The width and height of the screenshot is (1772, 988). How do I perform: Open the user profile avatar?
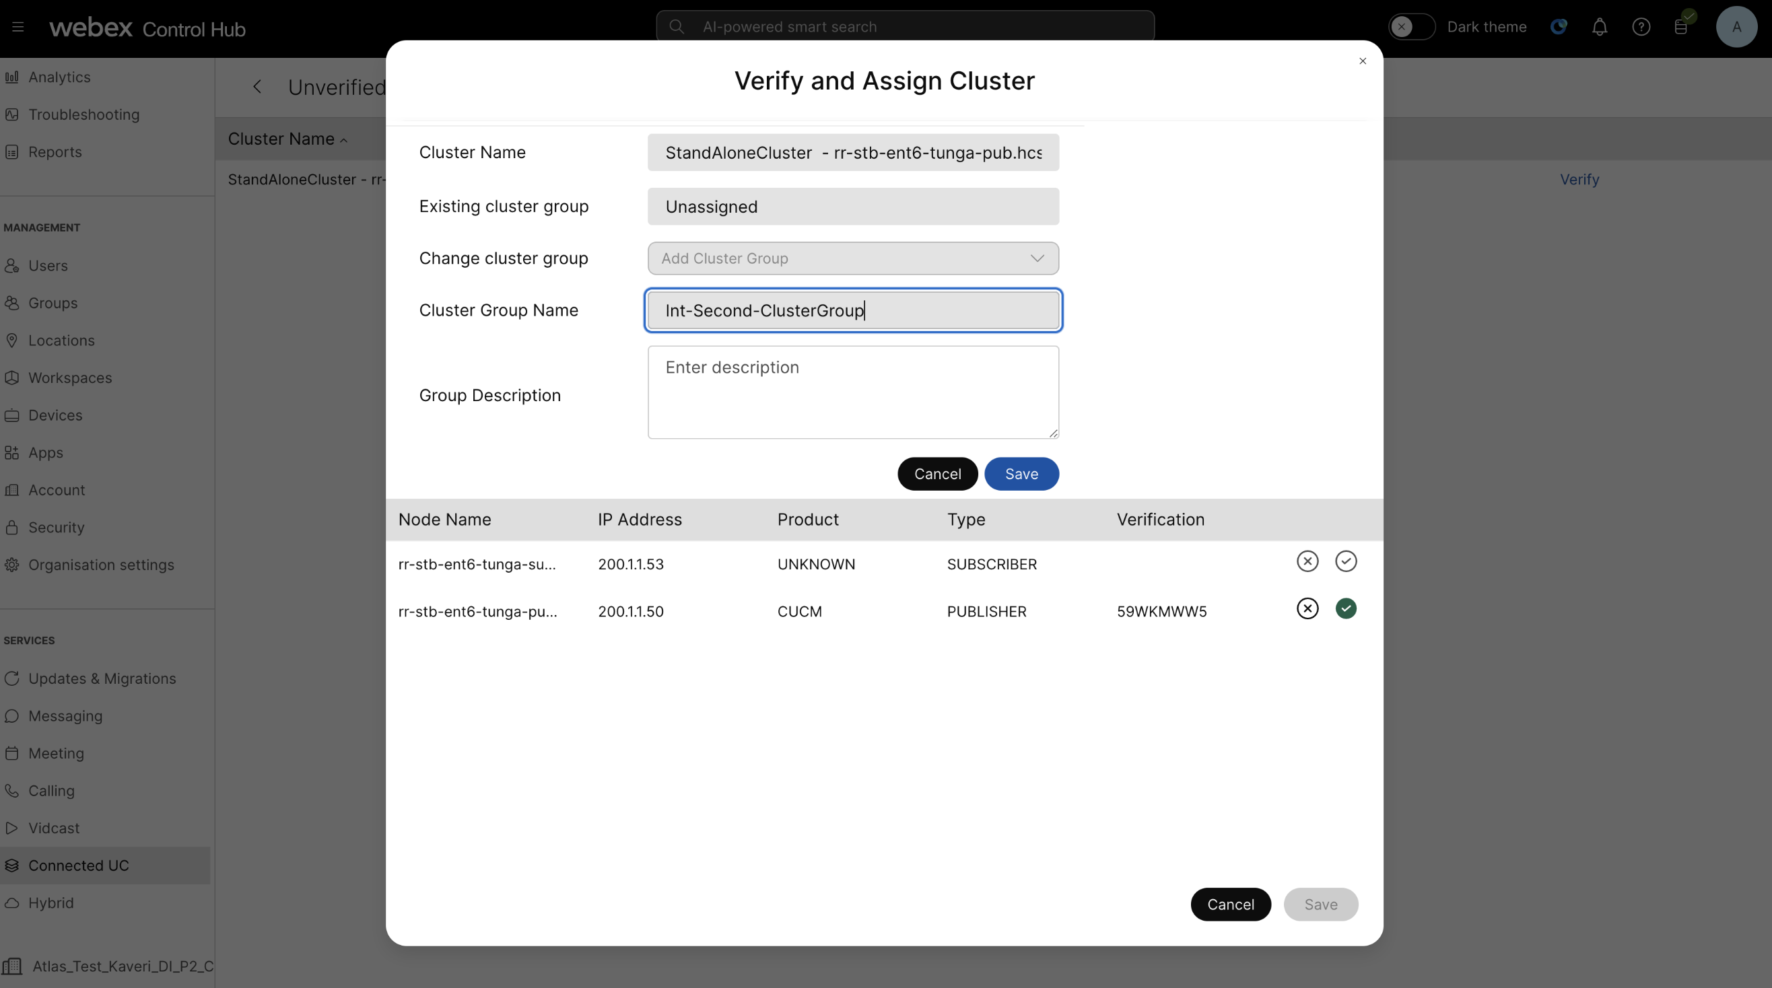1736,27
